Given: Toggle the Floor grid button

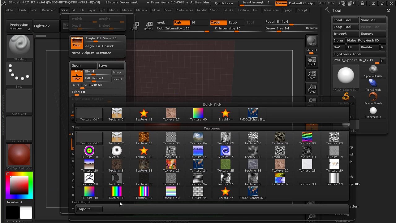Looking at the screenshot, I should 77,76.
